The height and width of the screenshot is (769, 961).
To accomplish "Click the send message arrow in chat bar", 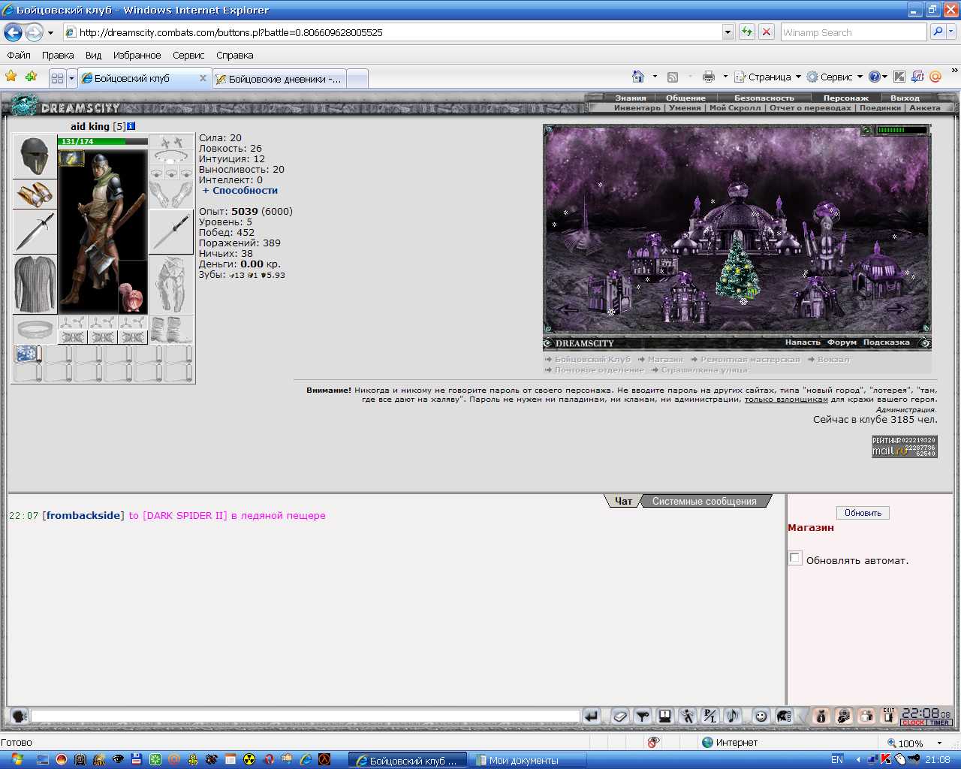I will (592, 716).
